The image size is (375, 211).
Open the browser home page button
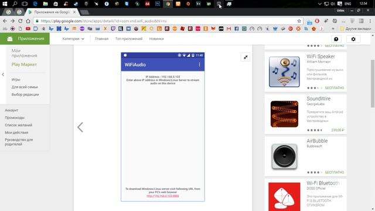28,21
